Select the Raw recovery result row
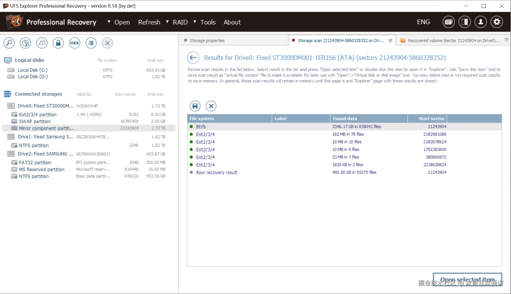This screenshot has width=511, height=294. [216, 172]
